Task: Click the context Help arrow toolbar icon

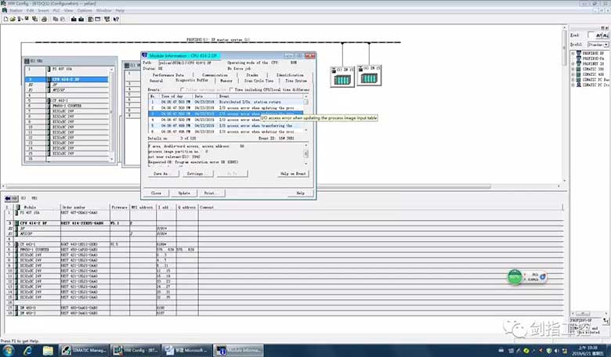Action: (116, 19)
